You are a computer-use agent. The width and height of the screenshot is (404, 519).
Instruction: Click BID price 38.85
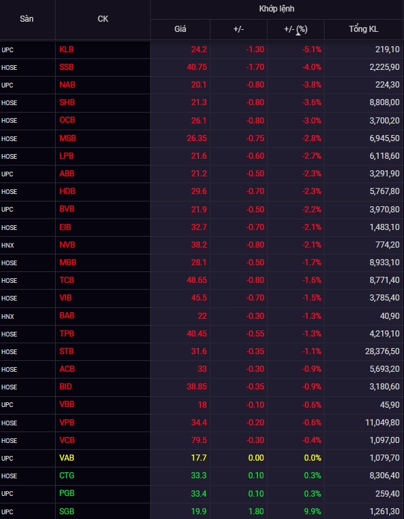[x=197, y=387]
